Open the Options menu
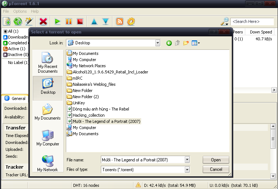The width and height of the screenshot is (278, 189). coord(20,11)
